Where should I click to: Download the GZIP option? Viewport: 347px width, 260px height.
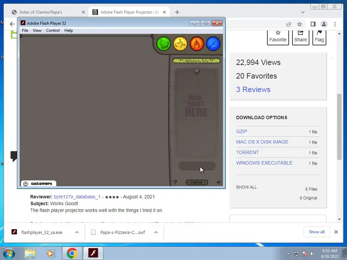(x=241, y=131)
